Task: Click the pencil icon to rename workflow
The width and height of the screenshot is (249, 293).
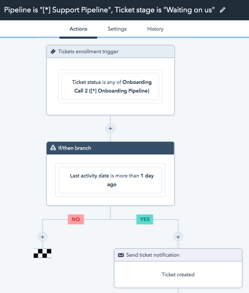Action: pyautogui.click(x=222, y=10)
